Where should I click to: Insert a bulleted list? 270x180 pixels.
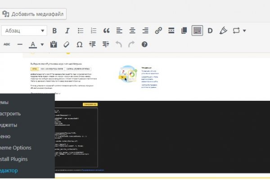(x=81, y=31)
